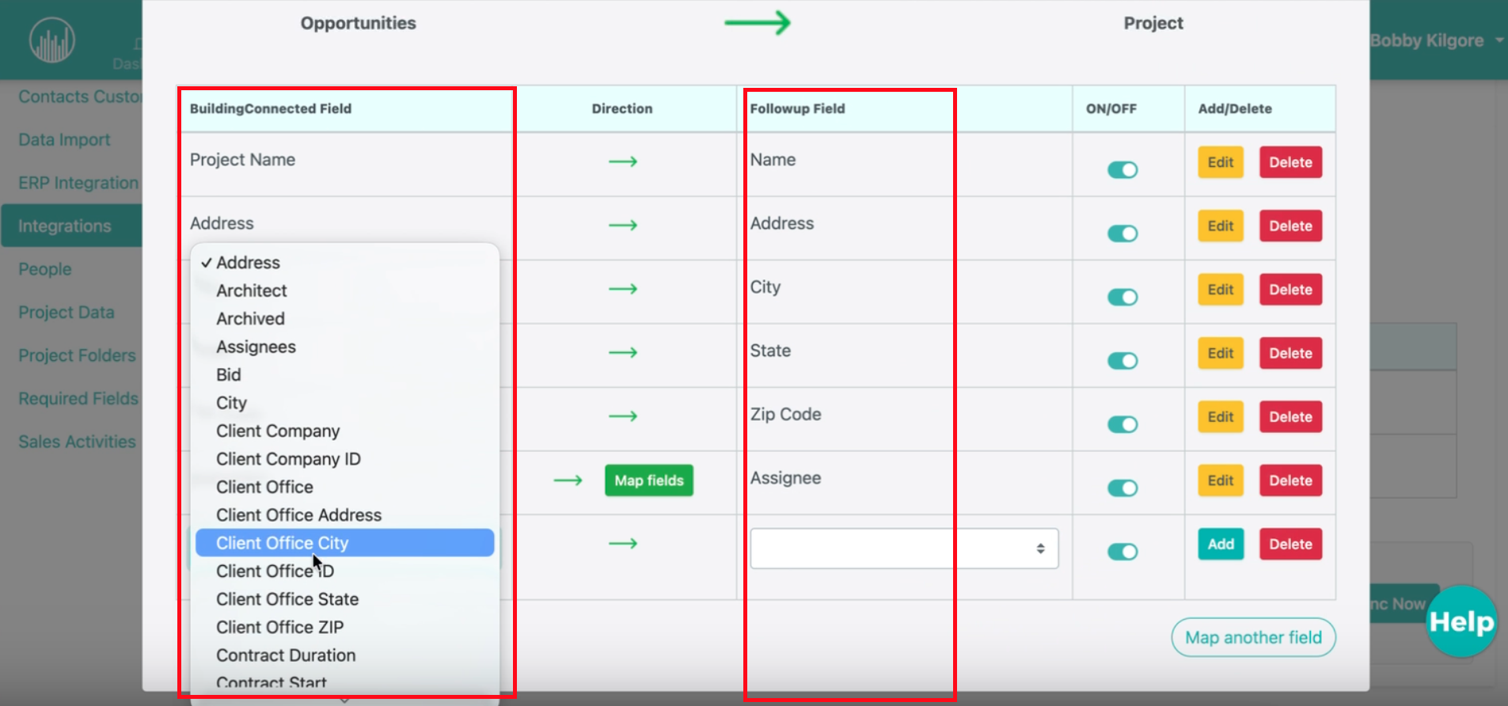
Task: Disable the City mapping switch
Action: pos(1122,297)
